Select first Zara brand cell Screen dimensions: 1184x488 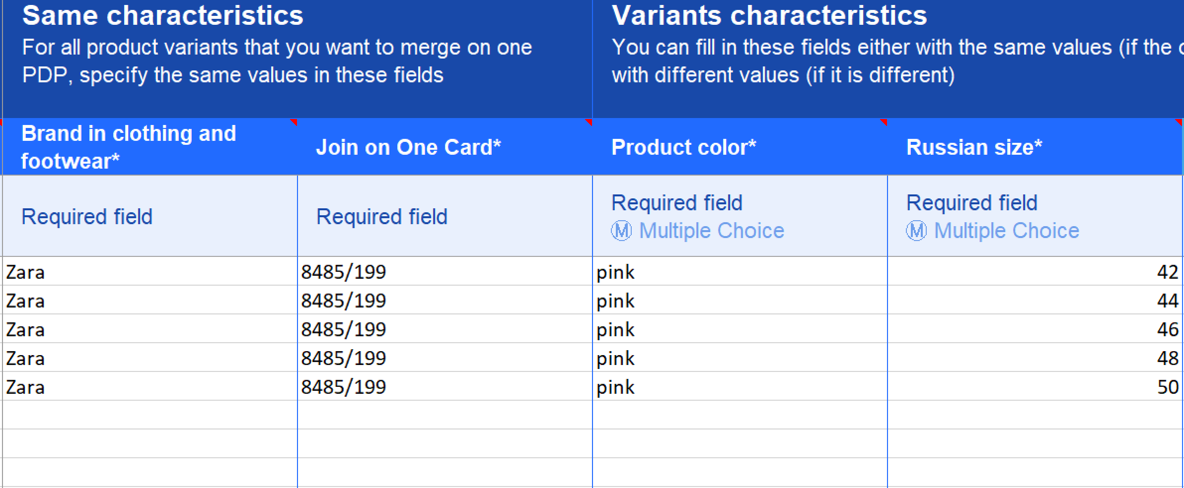[x=150, y=271]
